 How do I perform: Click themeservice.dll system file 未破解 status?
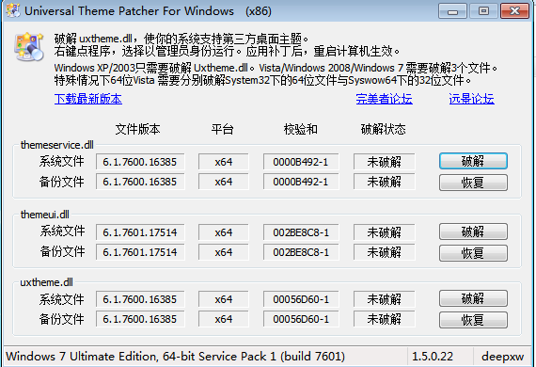[385, 162]
